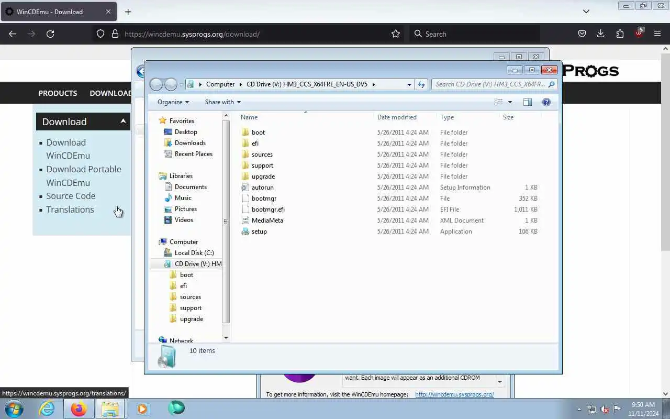Sort by Name column header

point(306,117)
